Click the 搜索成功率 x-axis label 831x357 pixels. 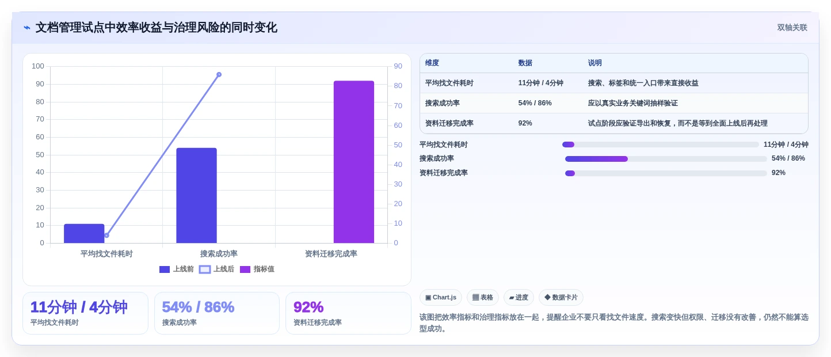point(219,254)
